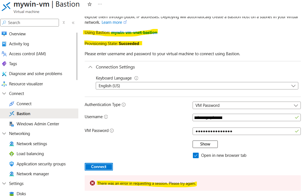Click the Bastion logo beside mywin-vm title
Image resolution: width=303 pixels, height=196 pixels.
tap(6, 7)
